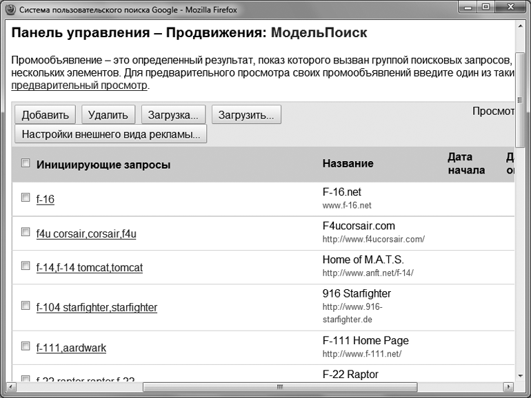This screenshot has width=531, height=398.
Task: Open Настройки внешнего вида рекламы...
Action: [110, 134]
